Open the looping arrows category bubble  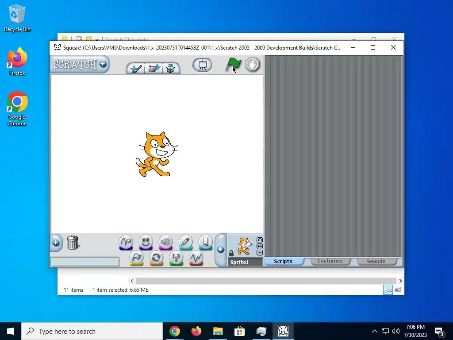coord(156,258)
